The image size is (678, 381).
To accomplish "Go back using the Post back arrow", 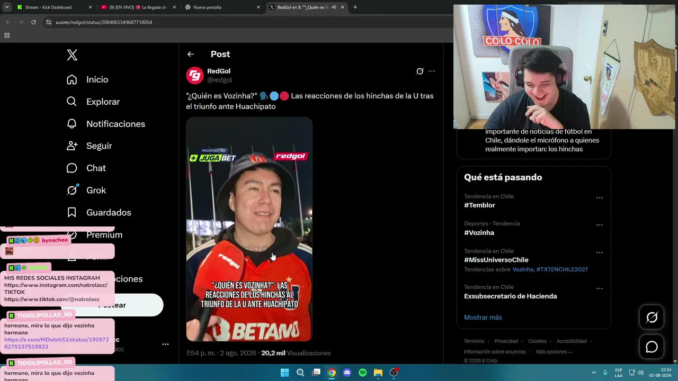I will (191, 54).
